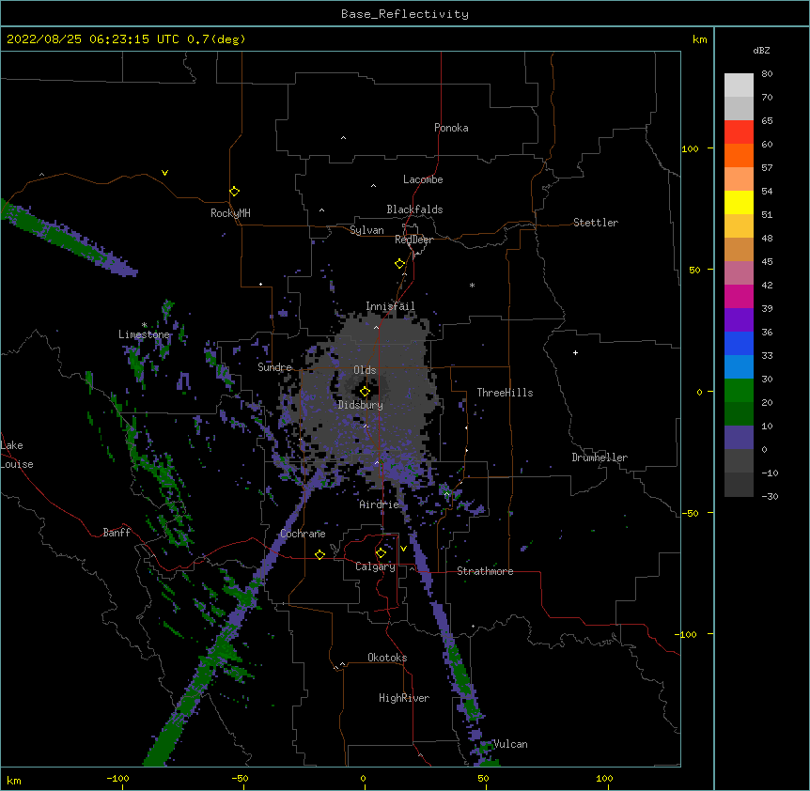Viewport: 810px width, 791px height.
Task: Click the ThreeHills label
Action: 505,393
